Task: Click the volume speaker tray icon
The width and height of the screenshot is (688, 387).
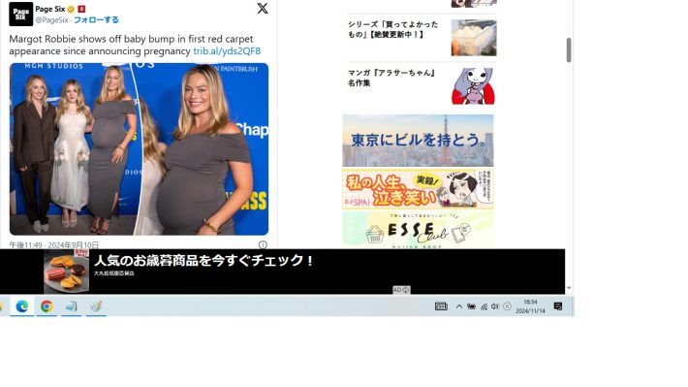Action: pyautogui.click(x=495, y=306)
